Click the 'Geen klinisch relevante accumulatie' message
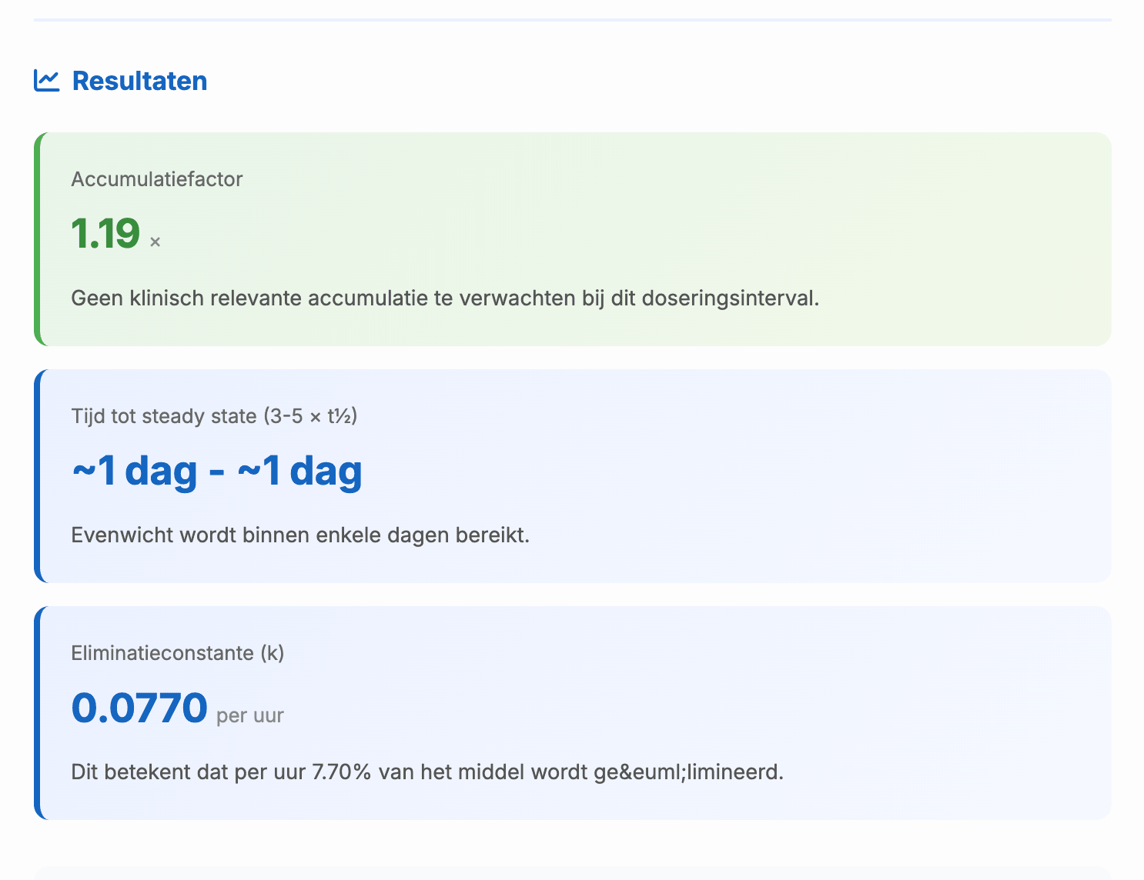This screenshot has height=880, width=1144. pos(445,298)
